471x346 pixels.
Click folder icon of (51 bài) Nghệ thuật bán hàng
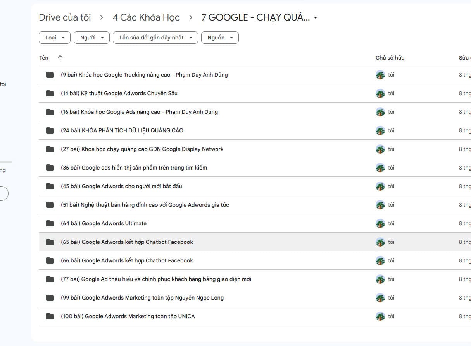50,205
